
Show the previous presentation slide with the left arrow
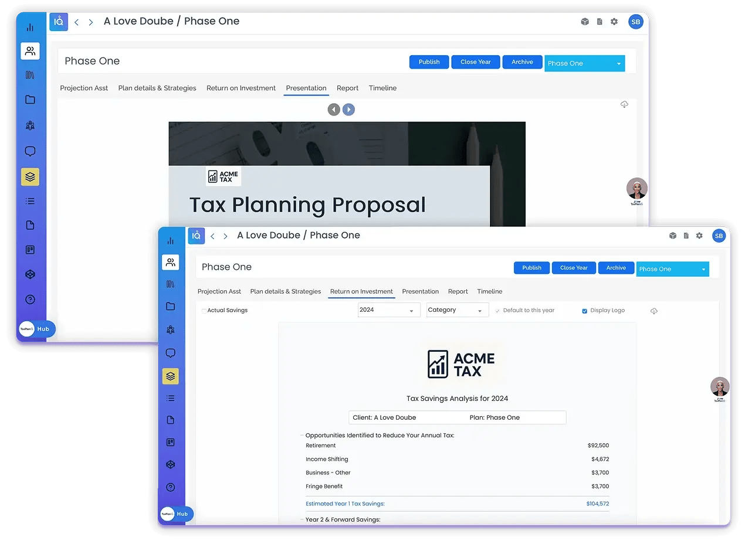pyautogui.click(x=334, y=110)
